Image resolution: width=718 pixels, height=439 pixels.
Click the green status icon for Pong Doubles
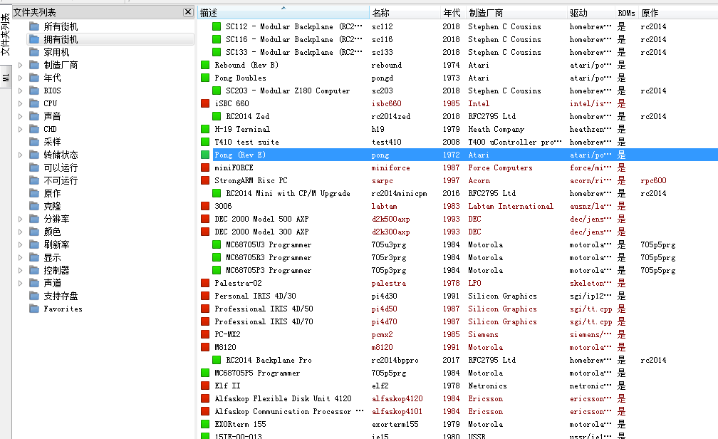[205, 78]
